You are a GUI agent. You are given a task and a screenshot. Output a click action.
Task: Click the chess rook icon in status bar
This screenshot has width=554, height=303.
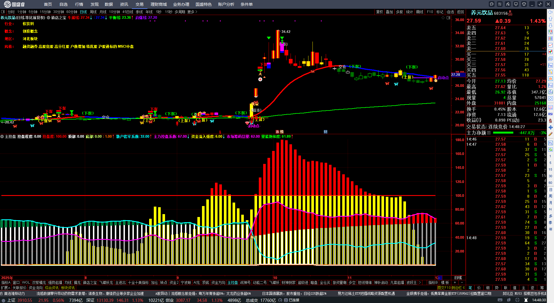click(x=526, y=300)
